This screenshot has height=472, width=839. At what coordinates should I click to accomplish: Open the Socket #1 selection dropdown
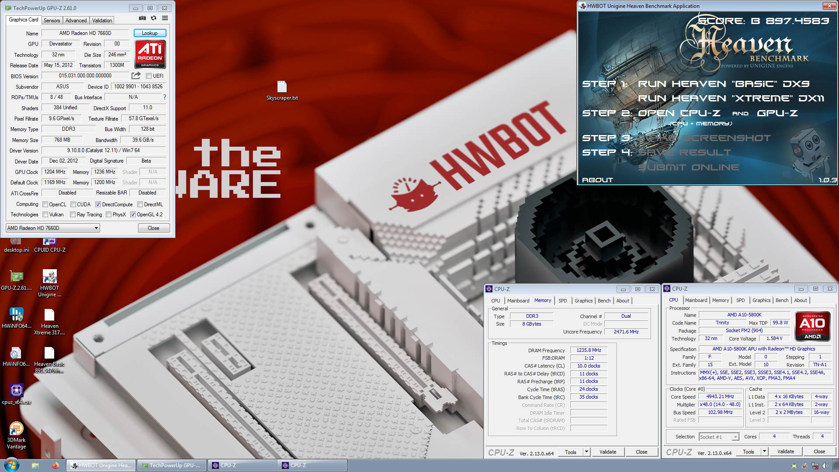tap(718, 437)
